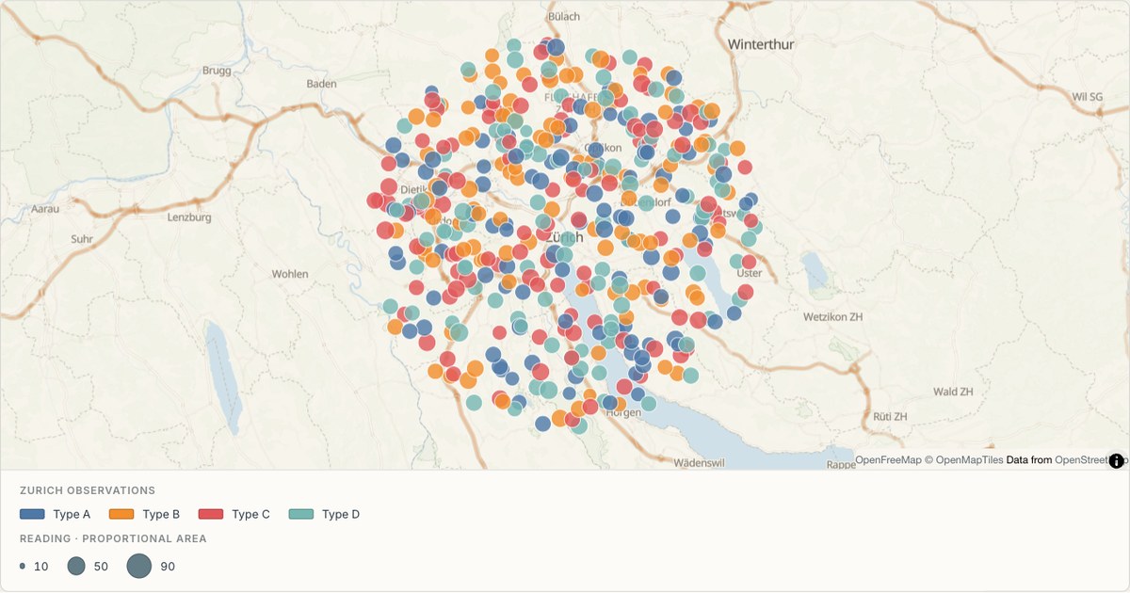Click the Lenzburg town label
Image resolution: width=1130 pixels, height=593 pixels.
[x=188, y=217]
